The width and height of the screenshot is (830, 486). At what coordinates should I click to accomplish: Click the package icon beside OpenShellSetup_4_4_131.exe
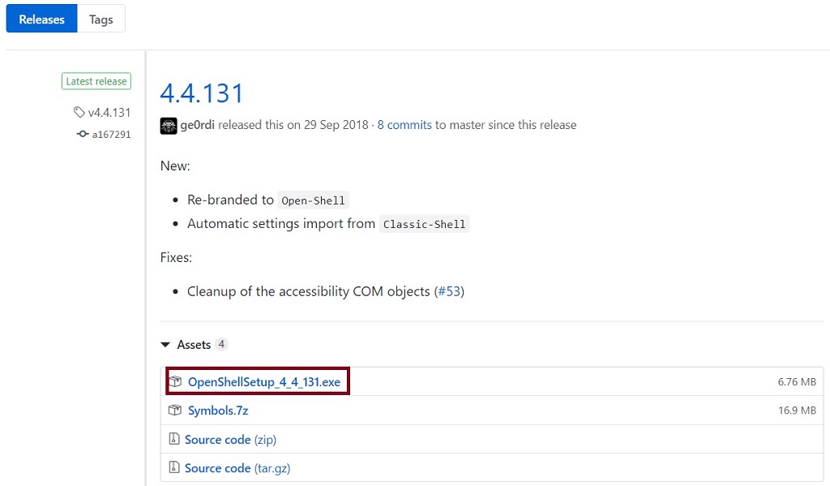[x=175, y=381]
